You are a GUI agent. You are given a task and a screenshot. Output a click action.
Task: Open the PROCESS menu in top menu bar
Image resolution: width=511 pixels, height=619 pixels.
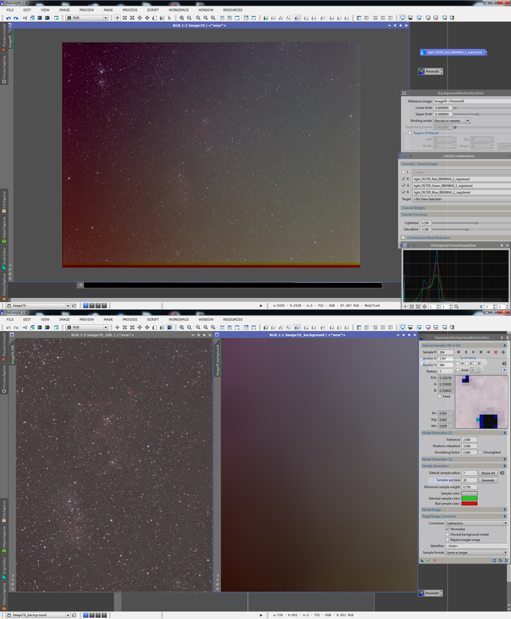click(x=129, y=10)
